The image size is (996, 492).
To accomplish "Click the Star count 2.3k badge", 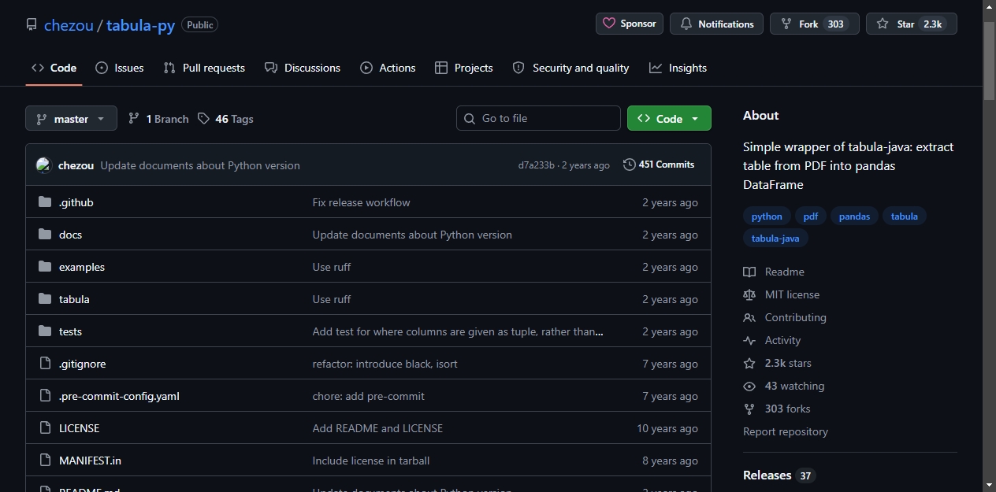I will (x=933, y=24).
